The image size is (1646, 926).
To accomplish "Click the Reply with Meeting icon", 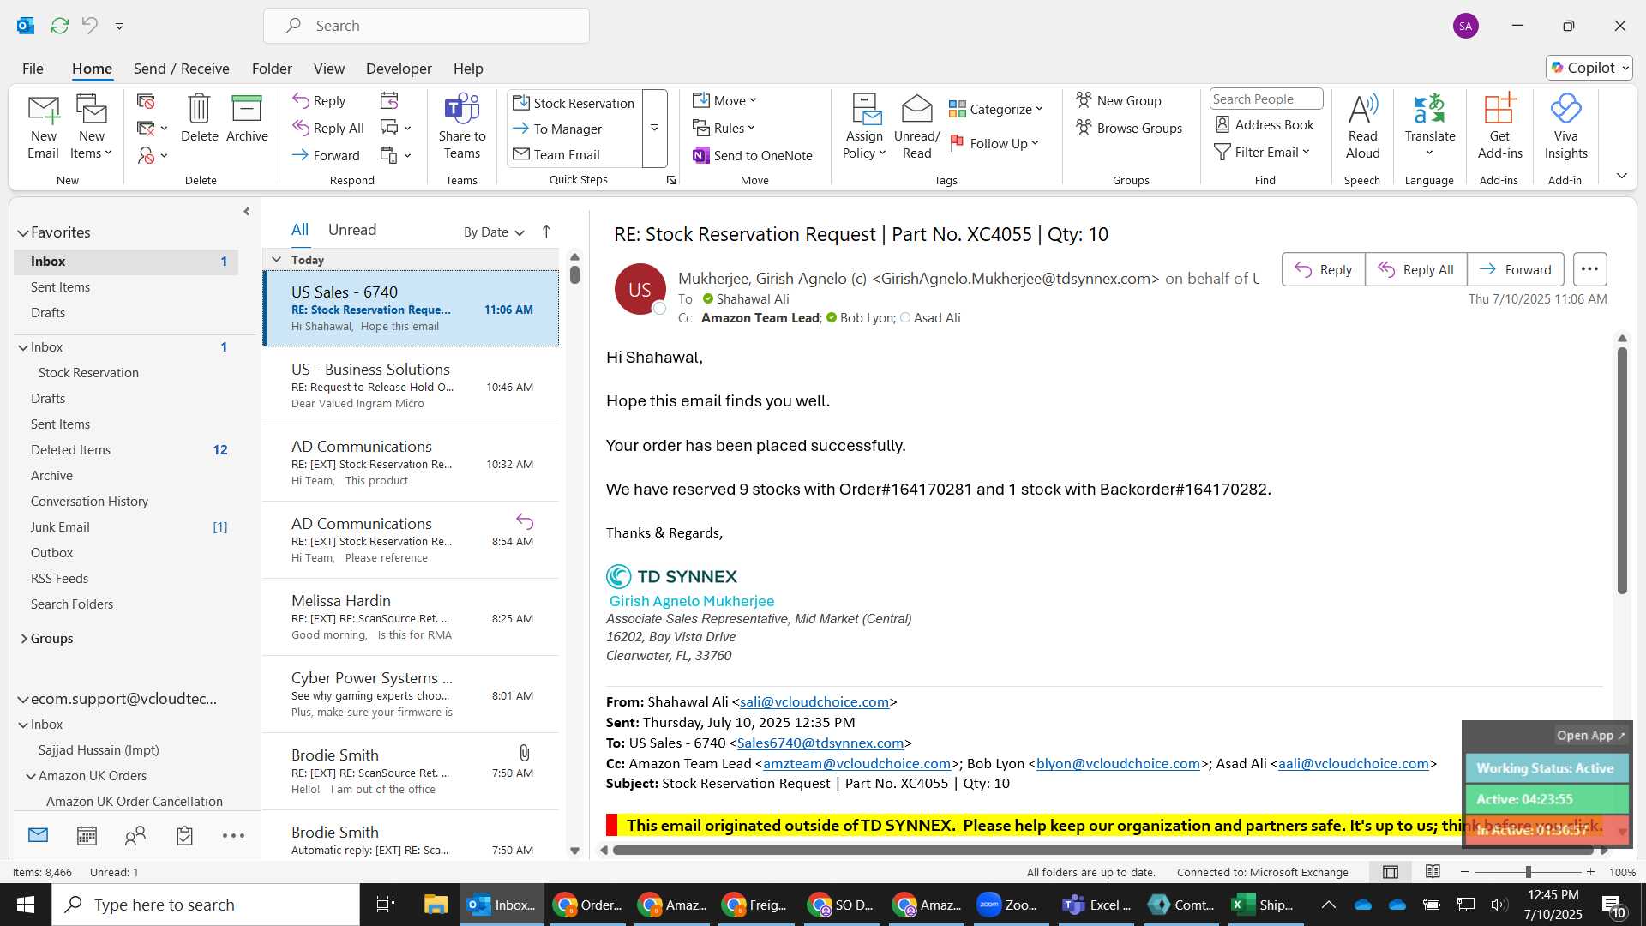I will (389, 101).
